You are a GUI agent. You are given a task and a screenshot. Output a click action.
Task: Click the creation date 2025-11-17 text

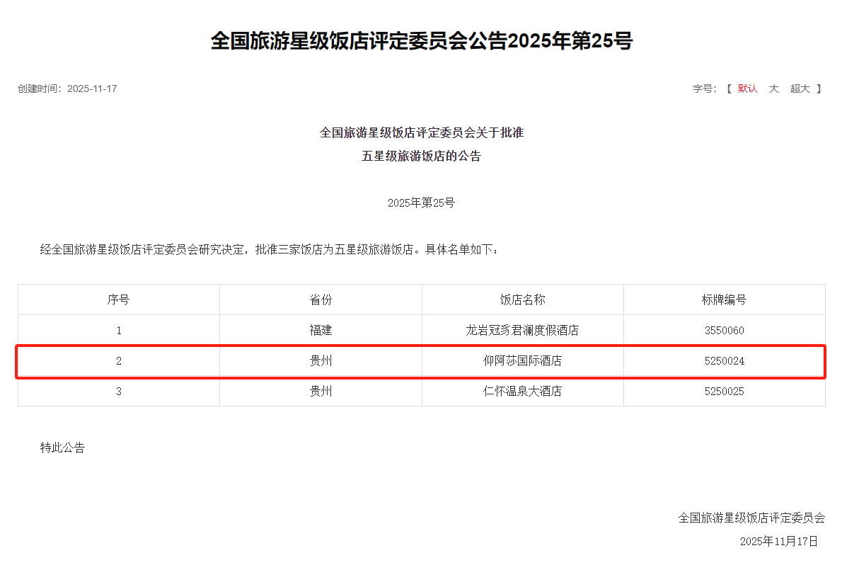click(92, 89)
